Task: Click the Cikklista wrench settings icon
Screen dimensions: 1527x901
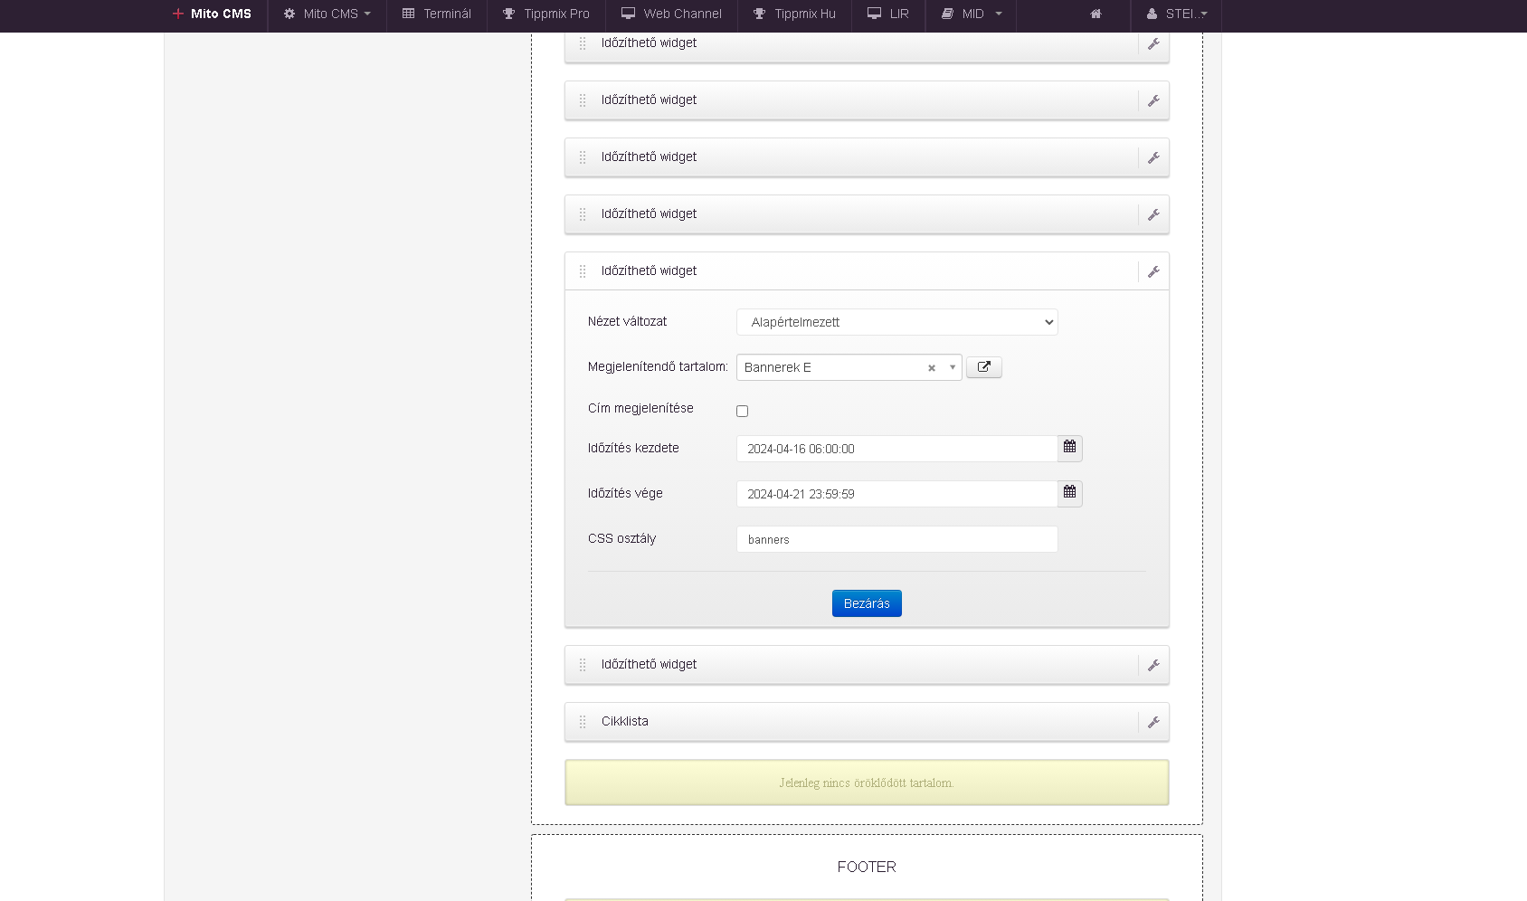Action: point(1153,722)
